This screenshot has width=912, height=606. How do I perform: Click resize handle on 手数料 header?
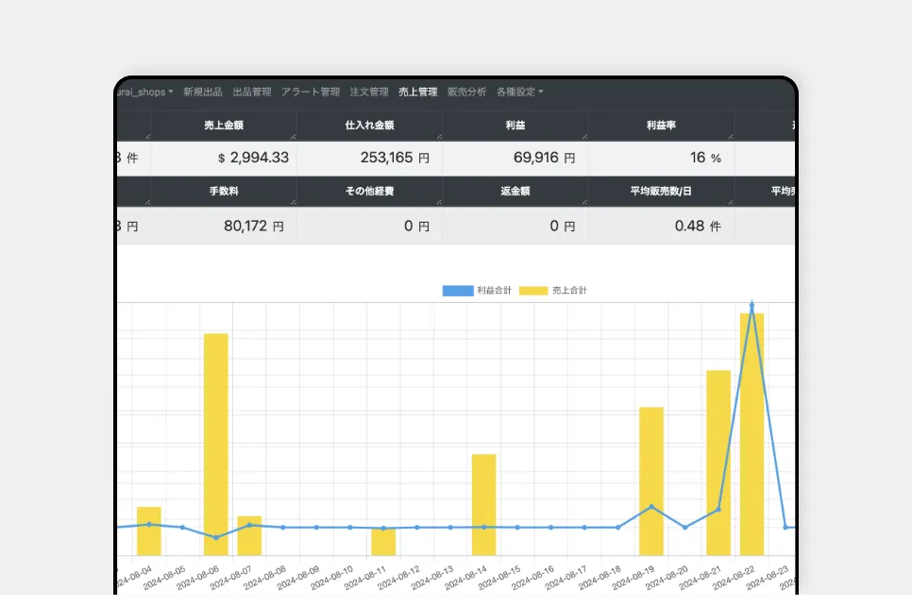(292, 203)
